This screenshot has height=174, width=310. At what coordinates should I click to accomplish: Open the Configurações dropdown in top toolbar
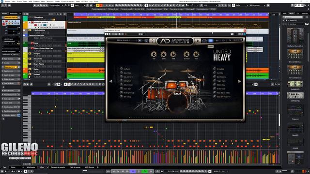coord(56,5)
